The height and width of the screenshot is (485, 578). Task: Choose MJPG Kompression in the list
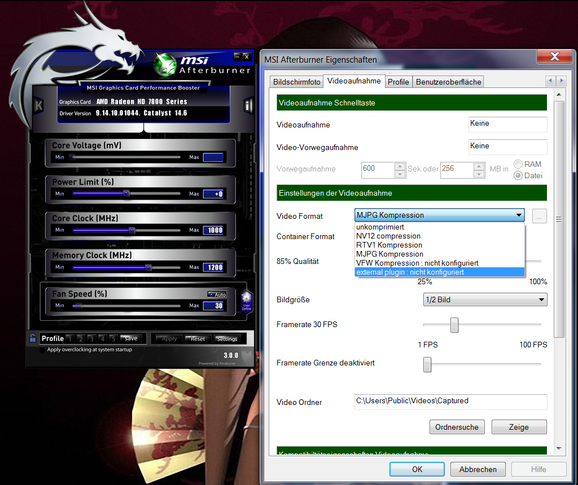[x=439, y=254]
